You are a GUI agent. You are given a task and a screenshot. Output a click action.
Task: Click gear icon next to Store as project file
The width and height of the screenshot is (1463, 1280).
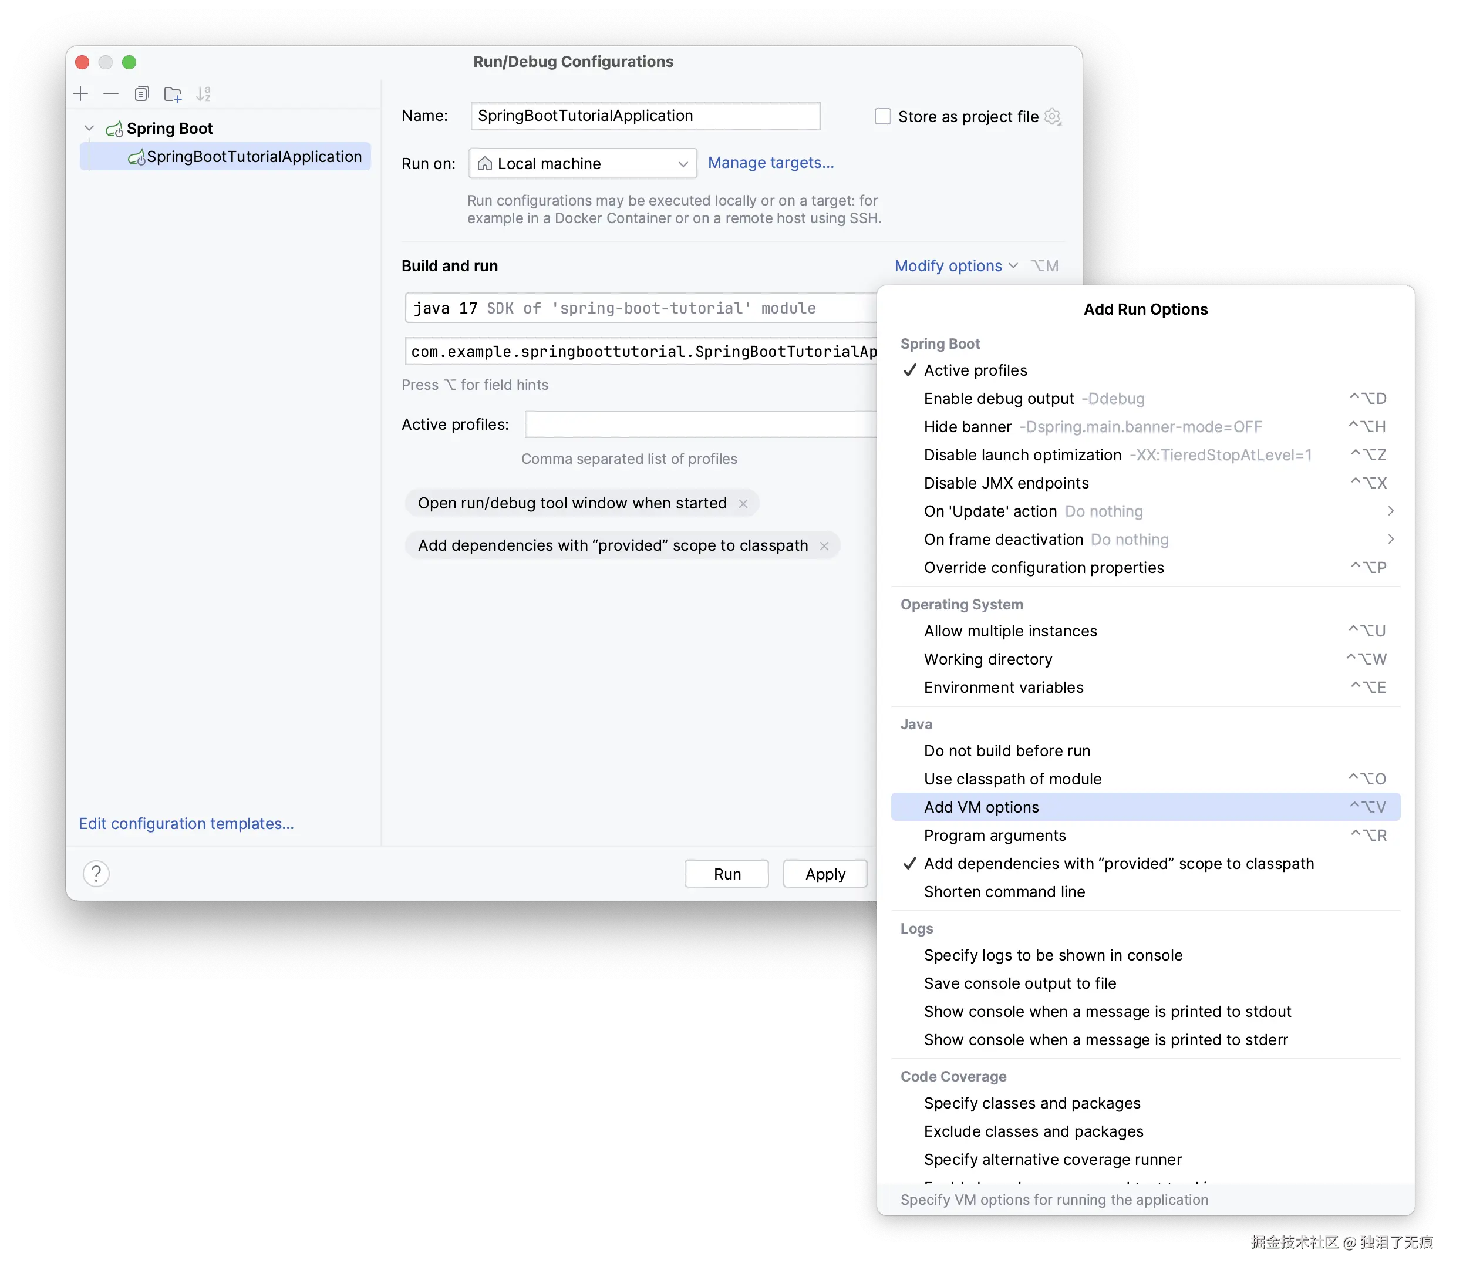(1053, 116)
